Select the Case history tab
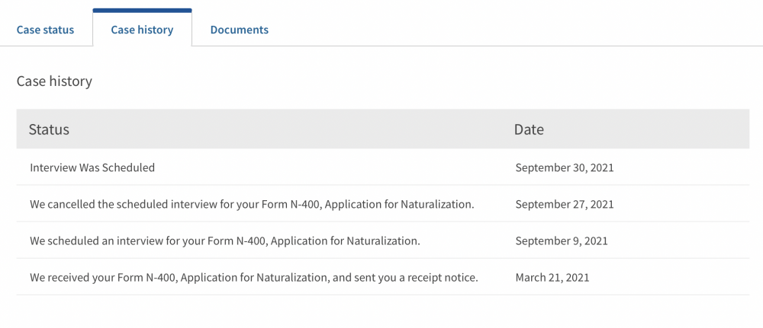 (x=142, y=30)
